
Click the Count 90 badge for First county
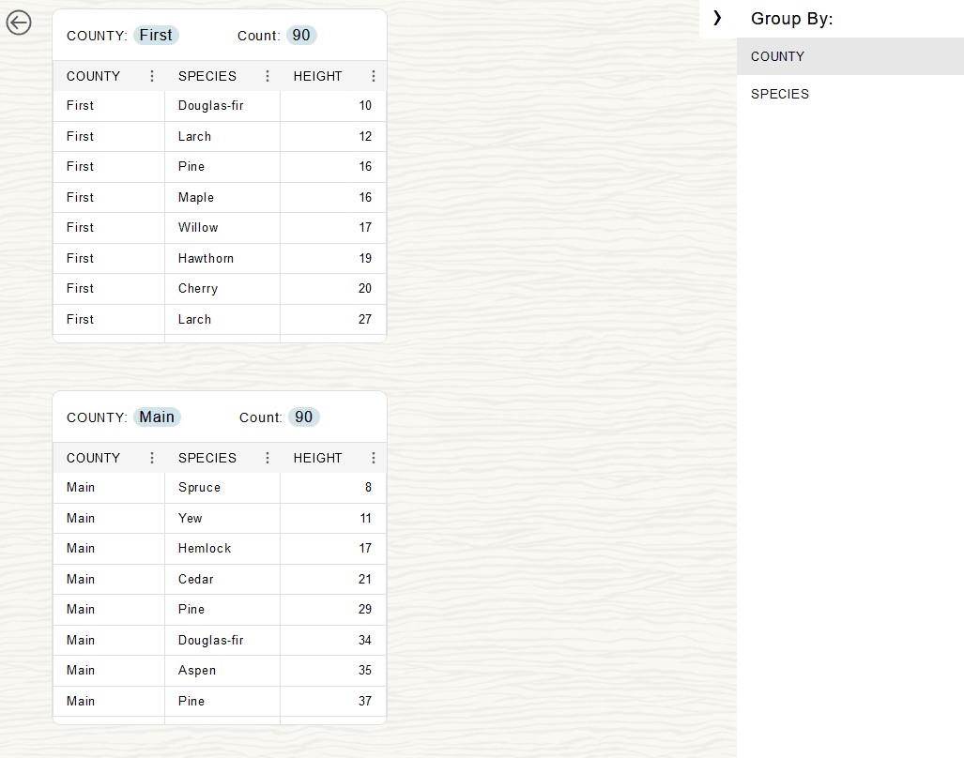(x=301, y=35)
